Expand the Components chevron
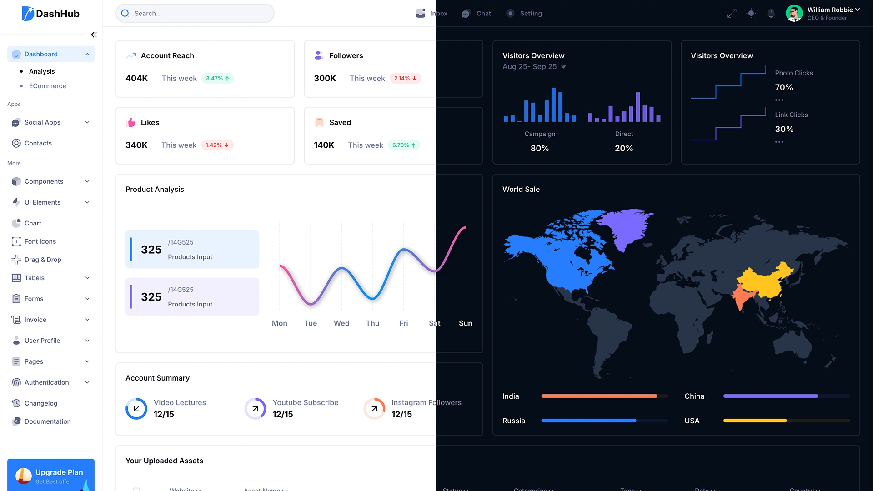 pyautogui.click(x=87, y=181)
